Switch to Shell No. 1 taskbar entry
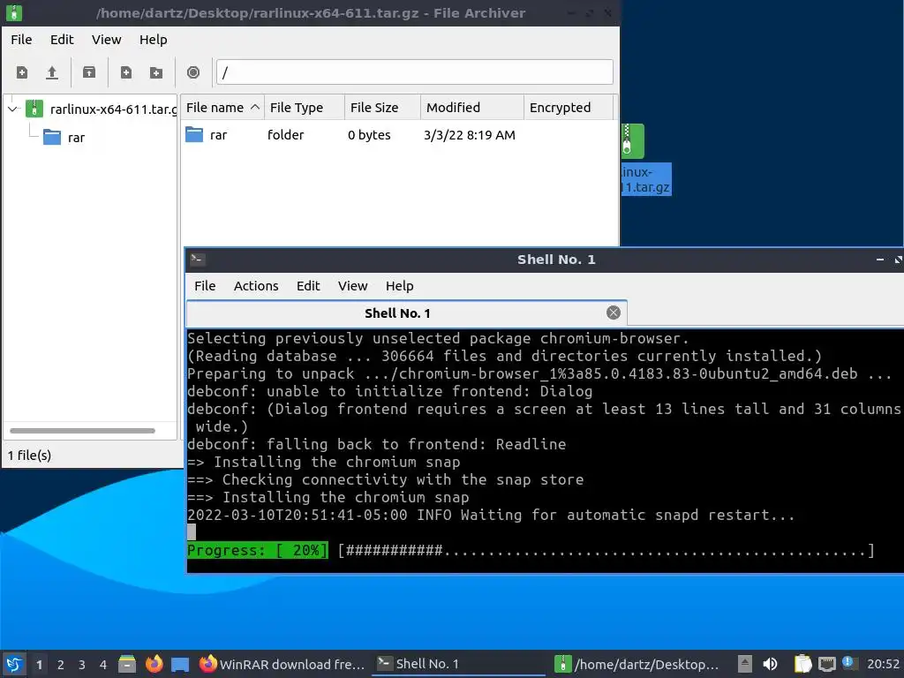The width and height of the screenshot is (904, 678). tap(458, 664)
